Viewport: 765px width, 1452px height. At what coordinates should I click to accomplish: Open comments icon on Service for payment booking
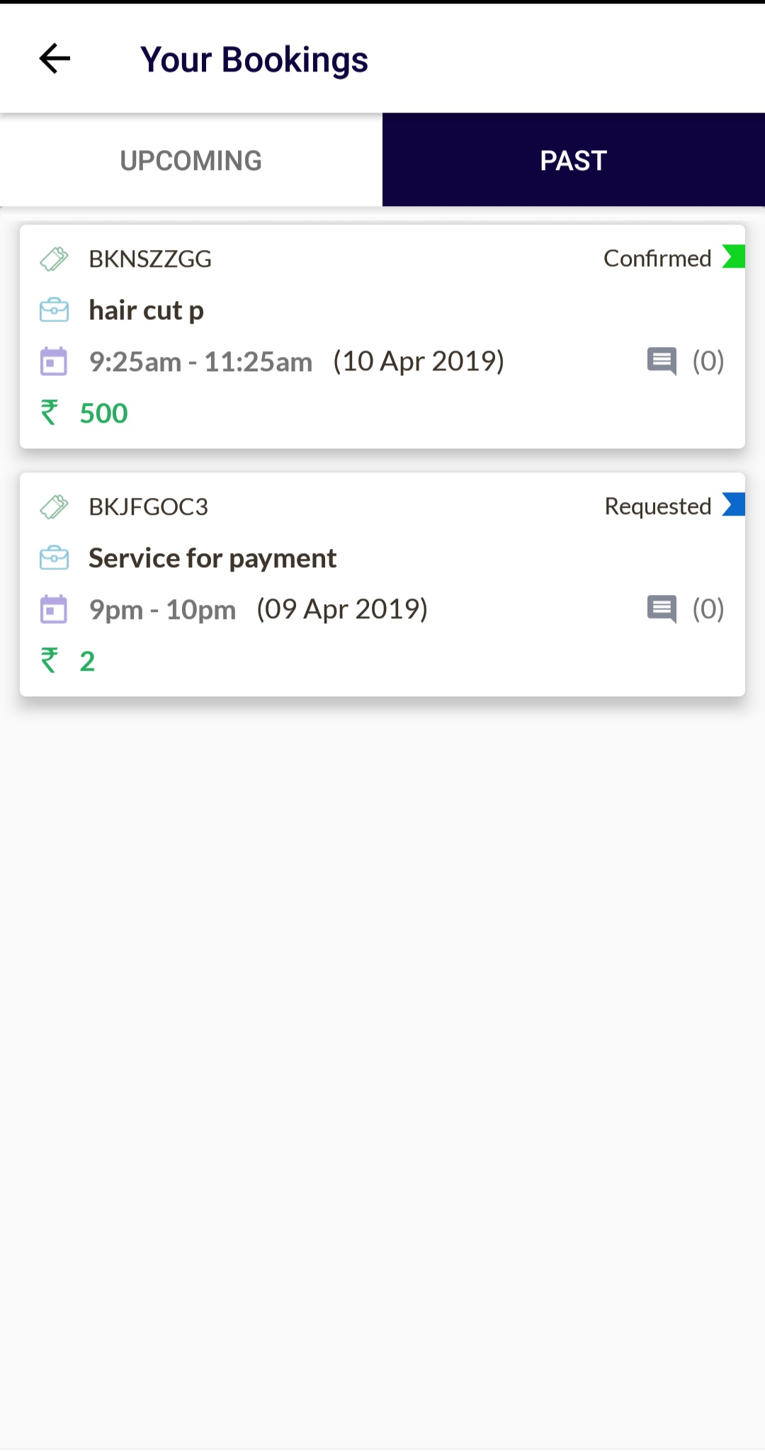662,609
